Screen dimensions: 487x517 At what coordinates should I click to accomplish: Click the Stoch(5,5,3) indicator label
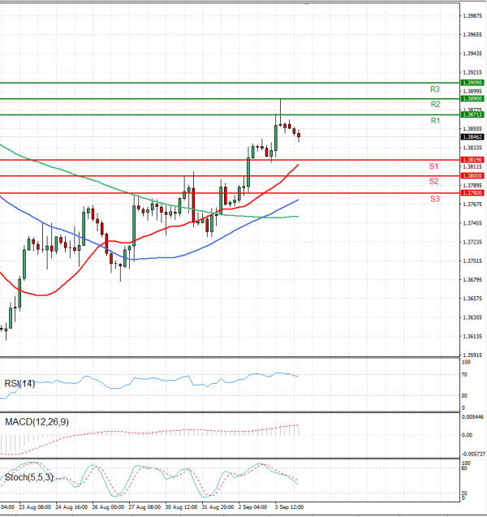(29, 477)
